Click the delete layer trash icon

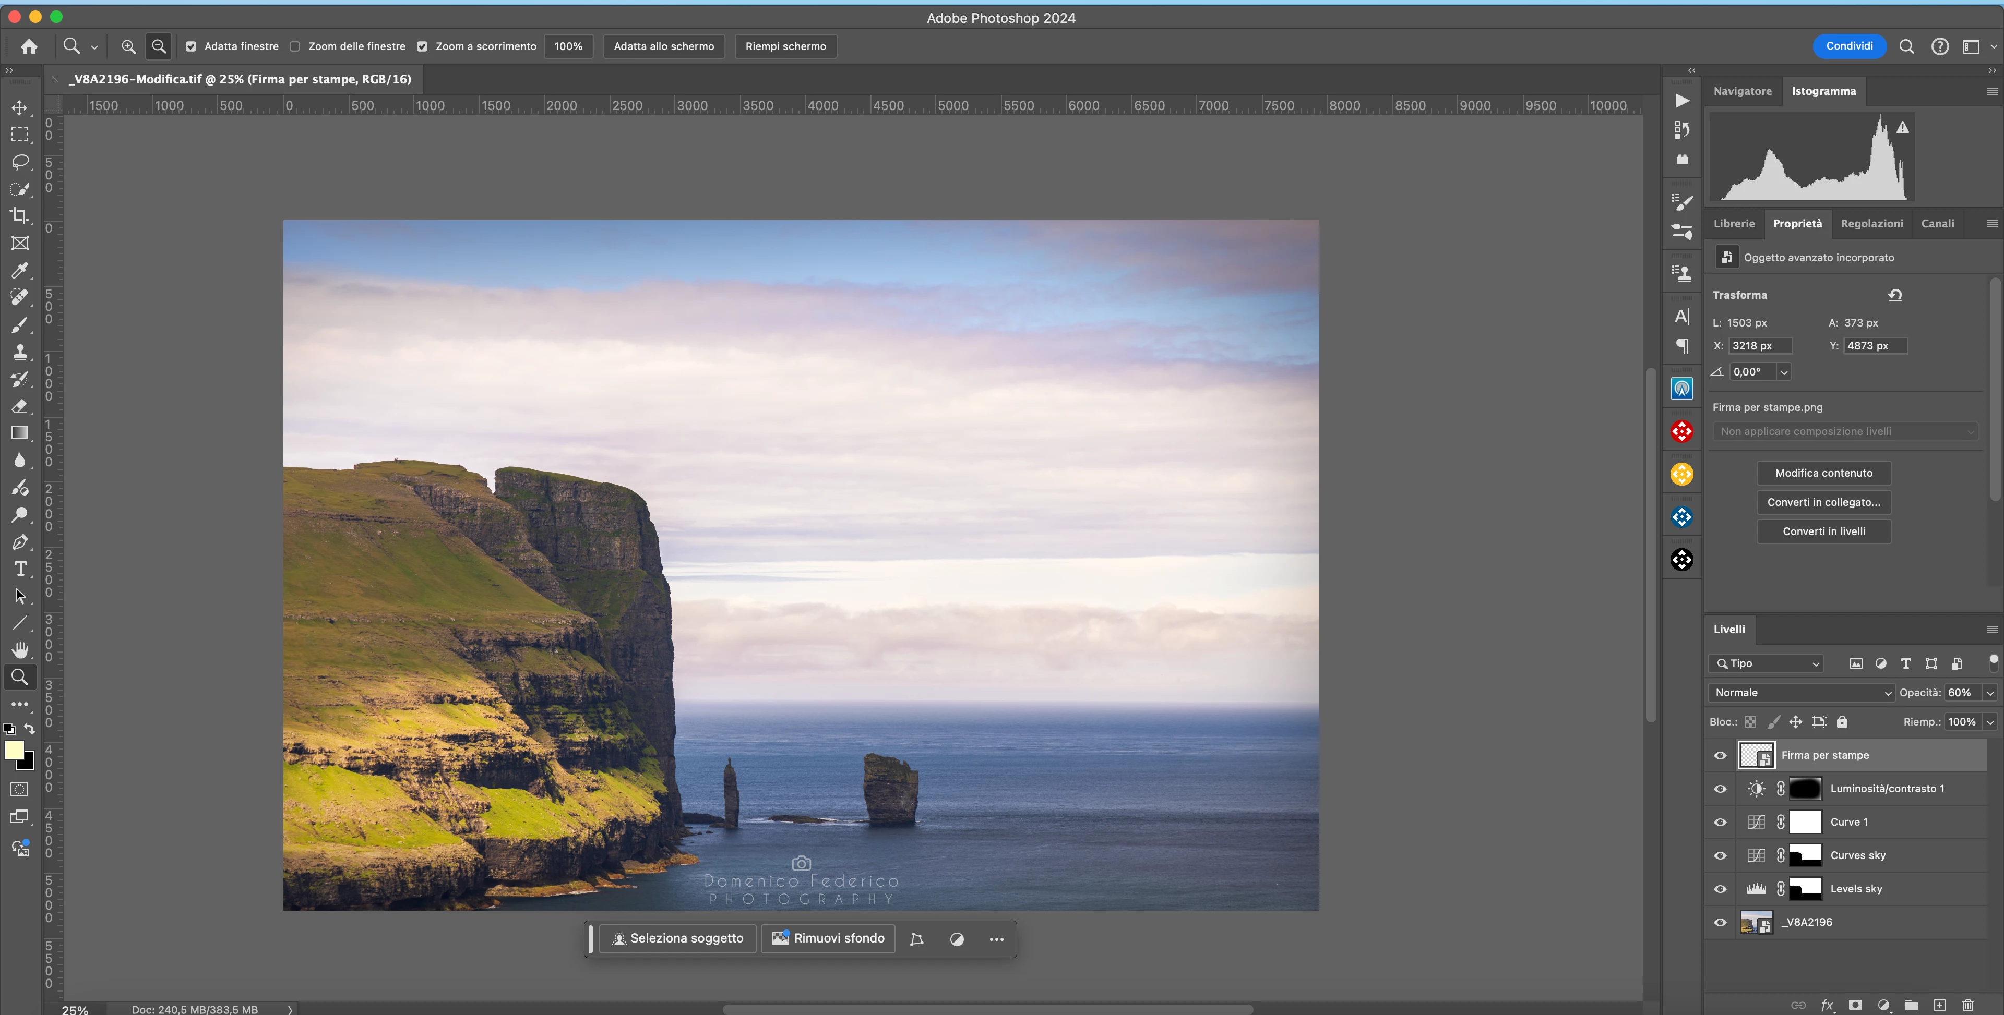tap(1967, 1005)
